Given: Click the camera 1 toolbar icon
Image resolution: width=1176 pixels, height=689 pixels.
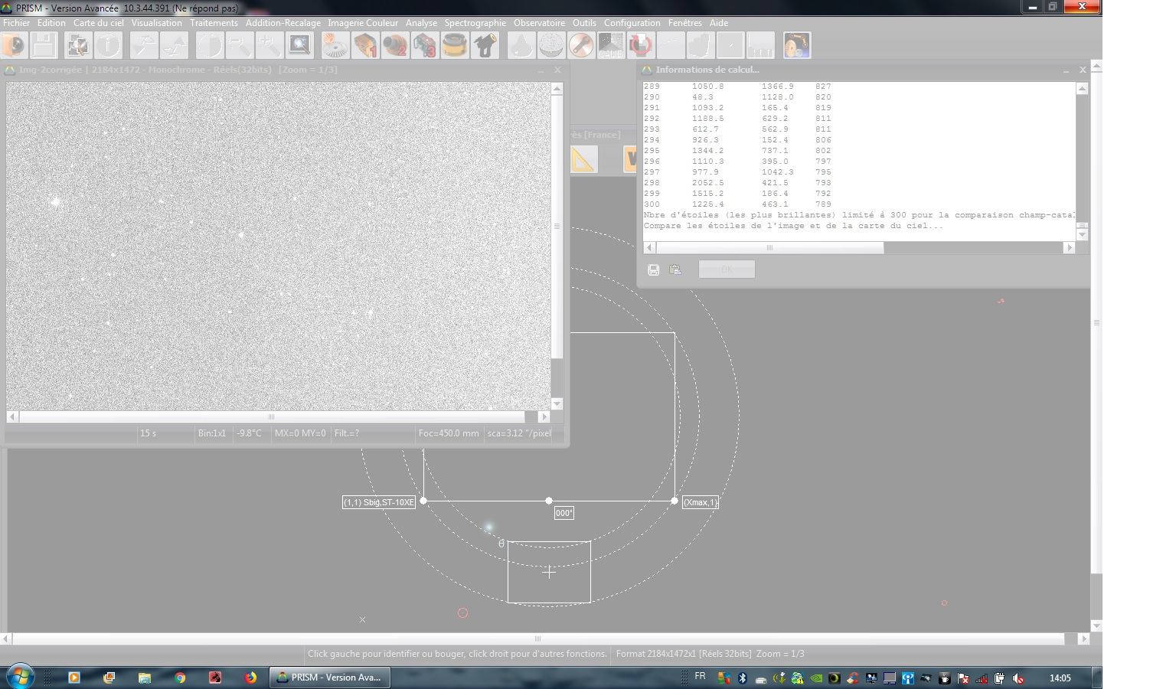Looking at the screenshot, I should click(365, 46).
